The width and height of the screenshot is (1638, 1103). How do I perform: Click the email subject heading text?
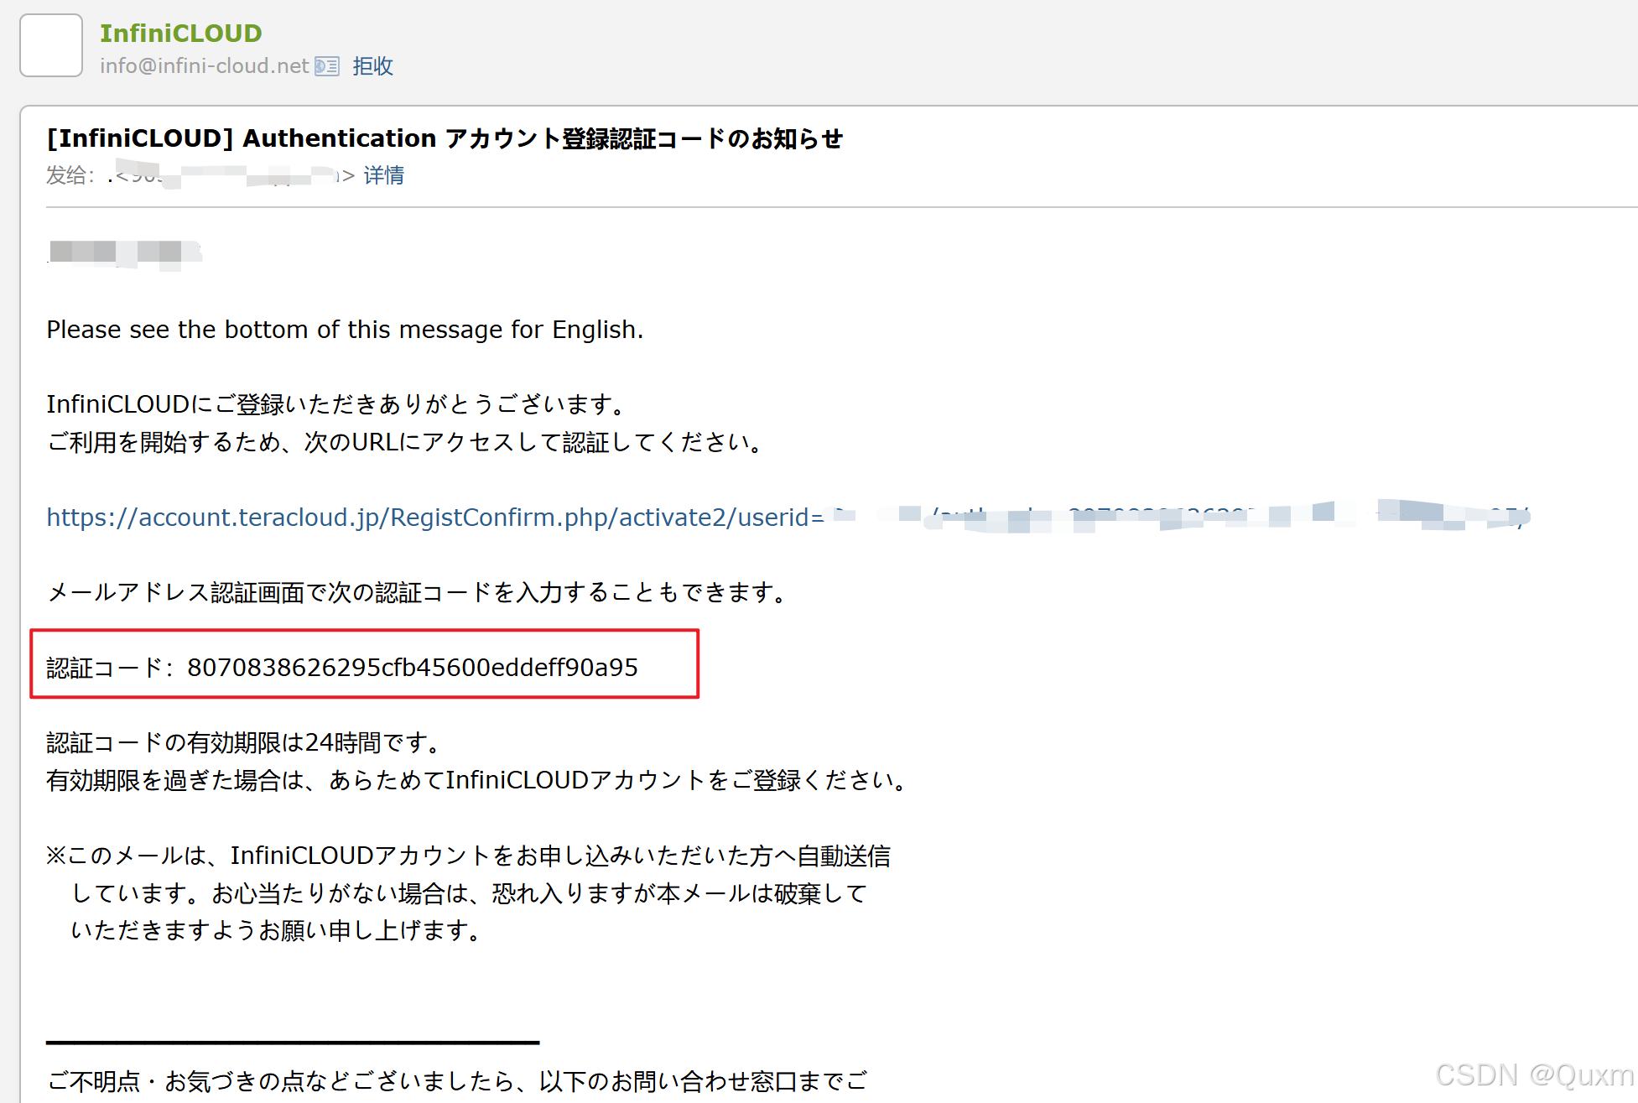[445, 138]
